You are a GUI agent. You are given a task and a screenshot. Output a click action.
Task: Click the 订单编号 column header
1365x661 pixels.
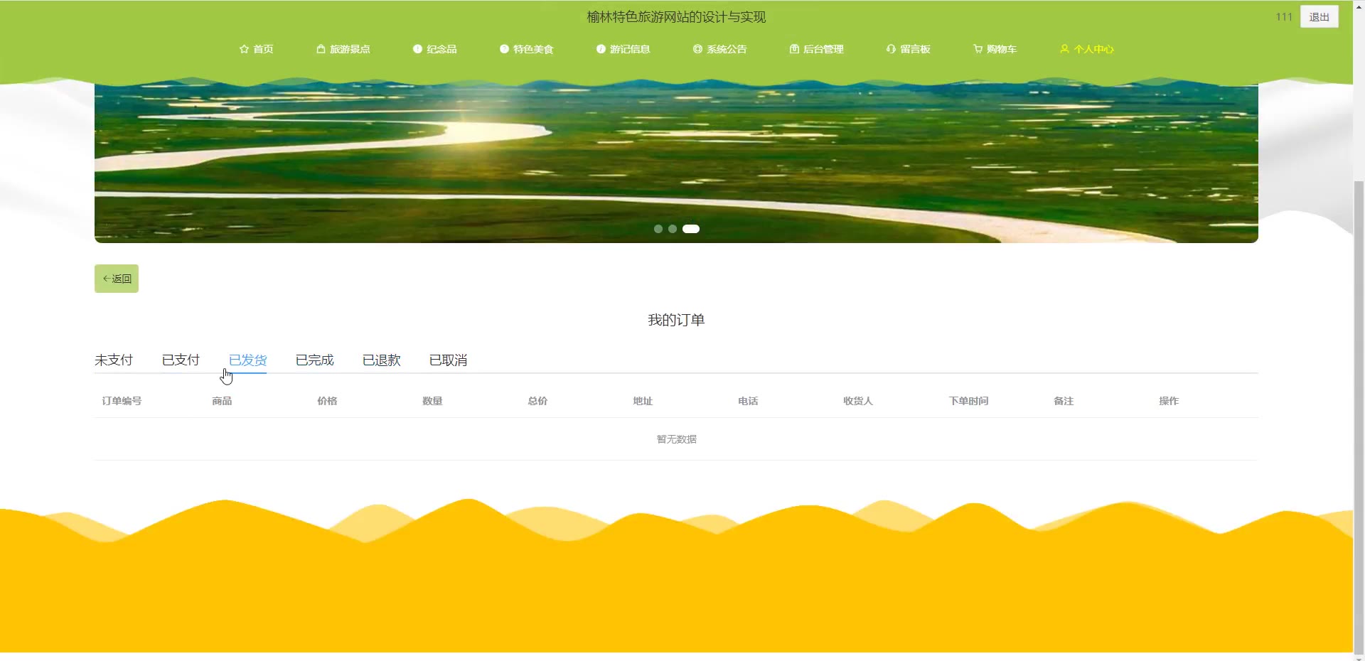pyautogui.click(x=122, y=401)
